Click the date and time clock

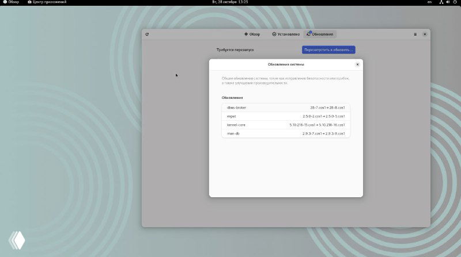click(x=230, y=2)
